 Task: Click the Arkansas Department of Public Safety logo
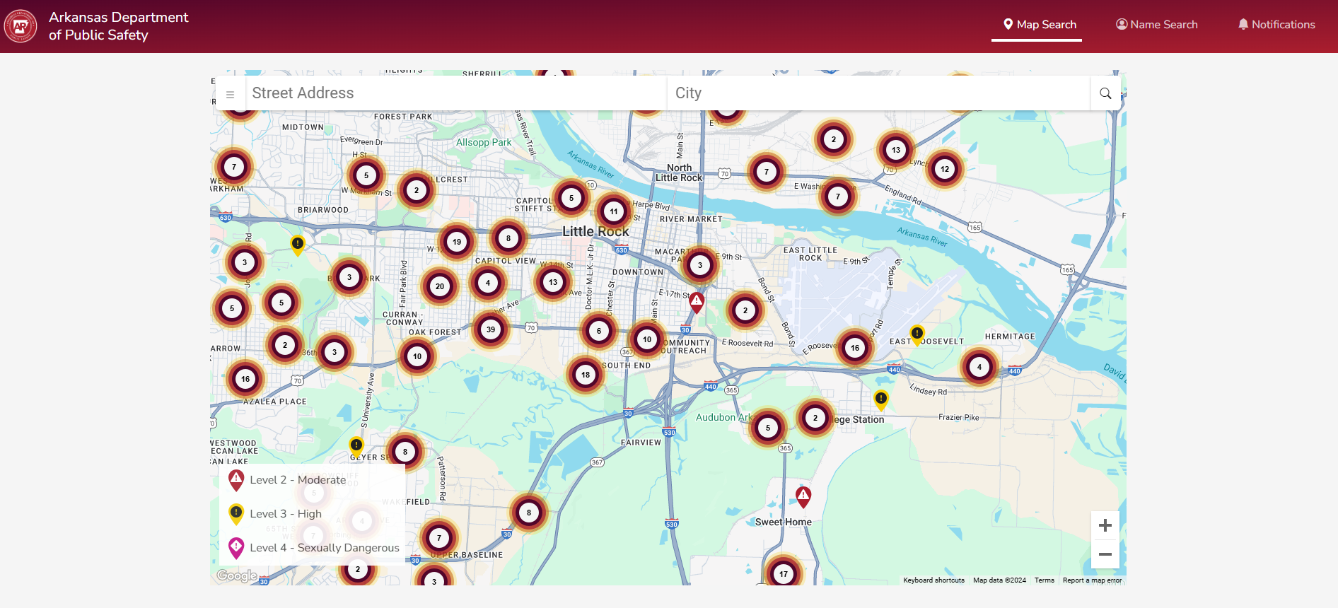pyautogui.click(x=21, y=26)
